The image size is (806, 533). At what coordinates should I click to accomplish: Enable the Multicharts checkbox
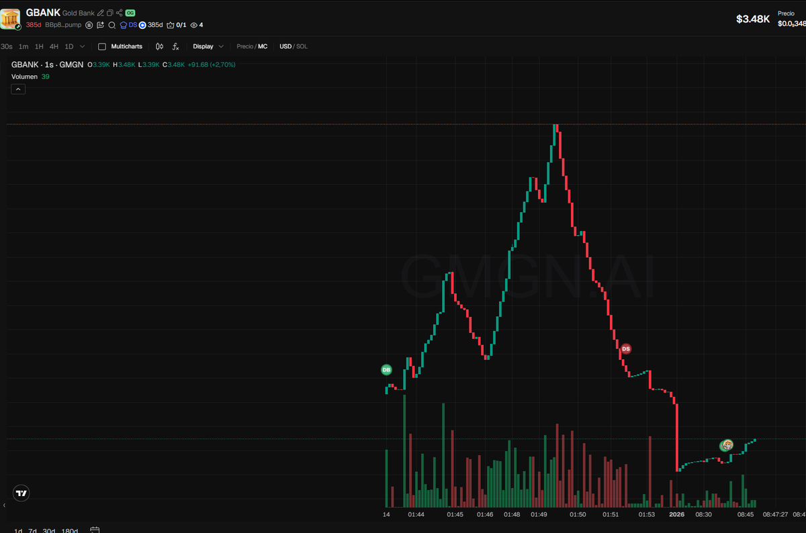102,46
